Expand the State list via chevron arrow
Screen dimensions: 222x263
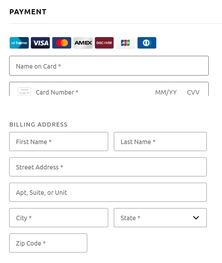196,218
